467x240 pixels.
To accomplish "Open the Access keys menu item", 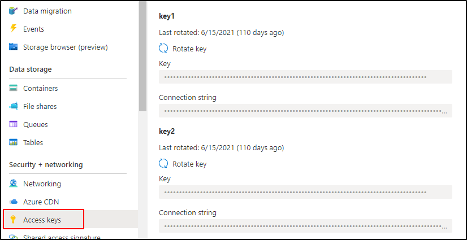I will click(42, 220).
